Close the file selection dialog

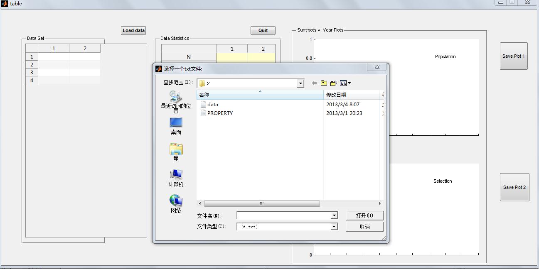pos(377,67)
